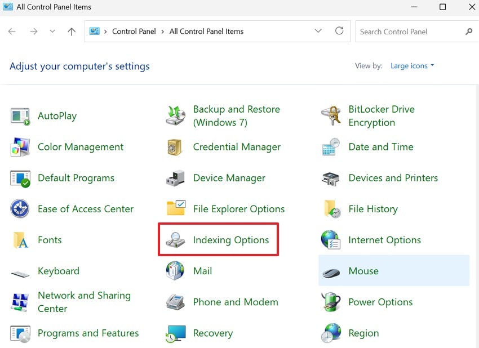479x348 pixels.
Task: Open BitLocker Drive Encryption
Action: pos(382,115)
